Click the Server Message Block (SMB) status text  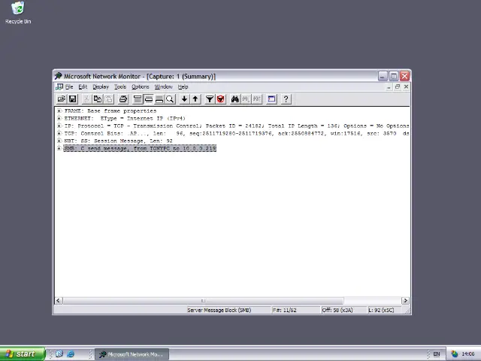pyautogui.click(x=219, y=310)
